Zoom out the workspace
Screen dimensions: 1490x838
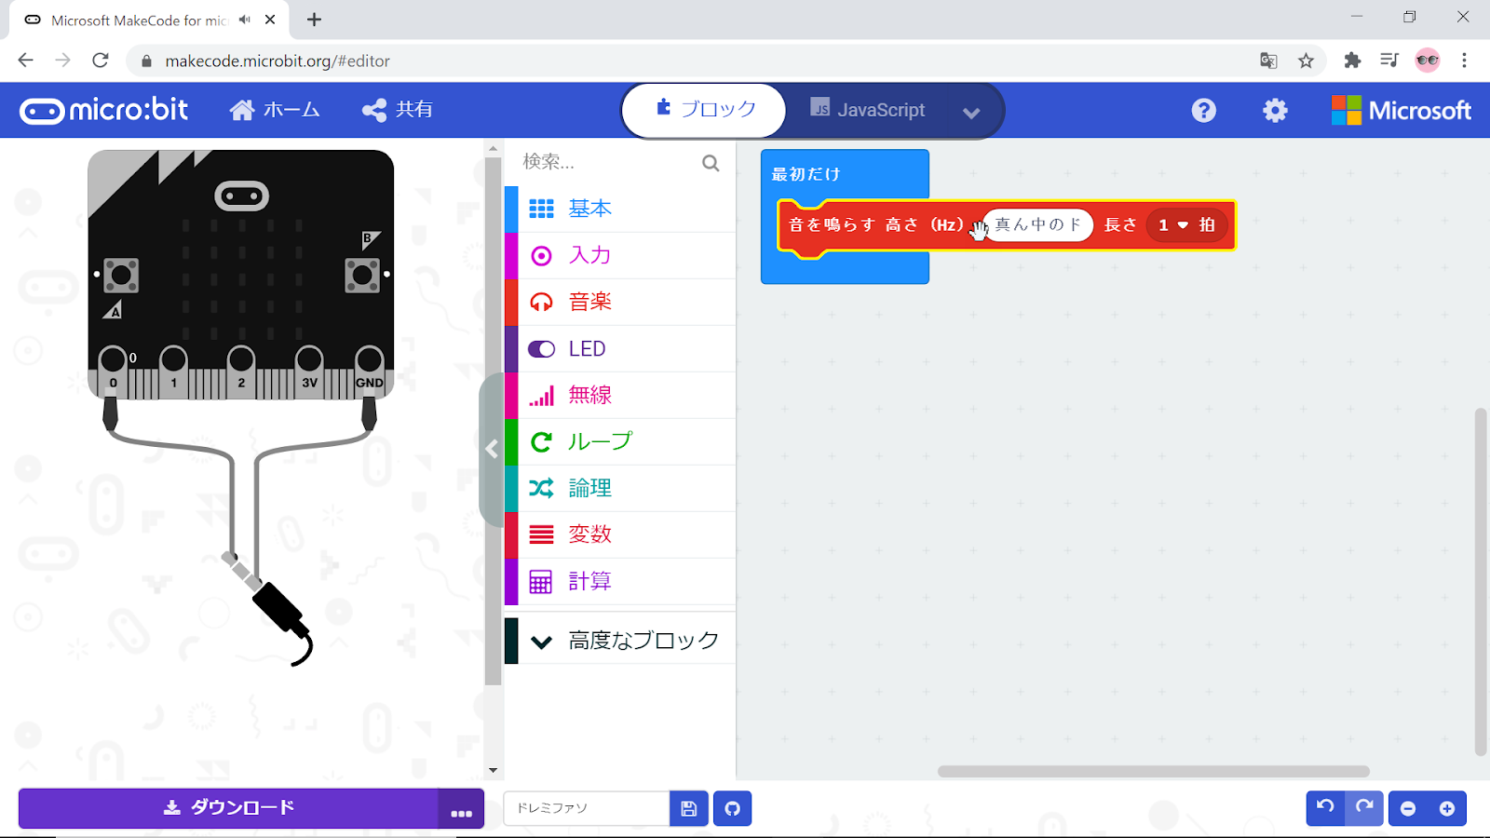click(1408, 808)
